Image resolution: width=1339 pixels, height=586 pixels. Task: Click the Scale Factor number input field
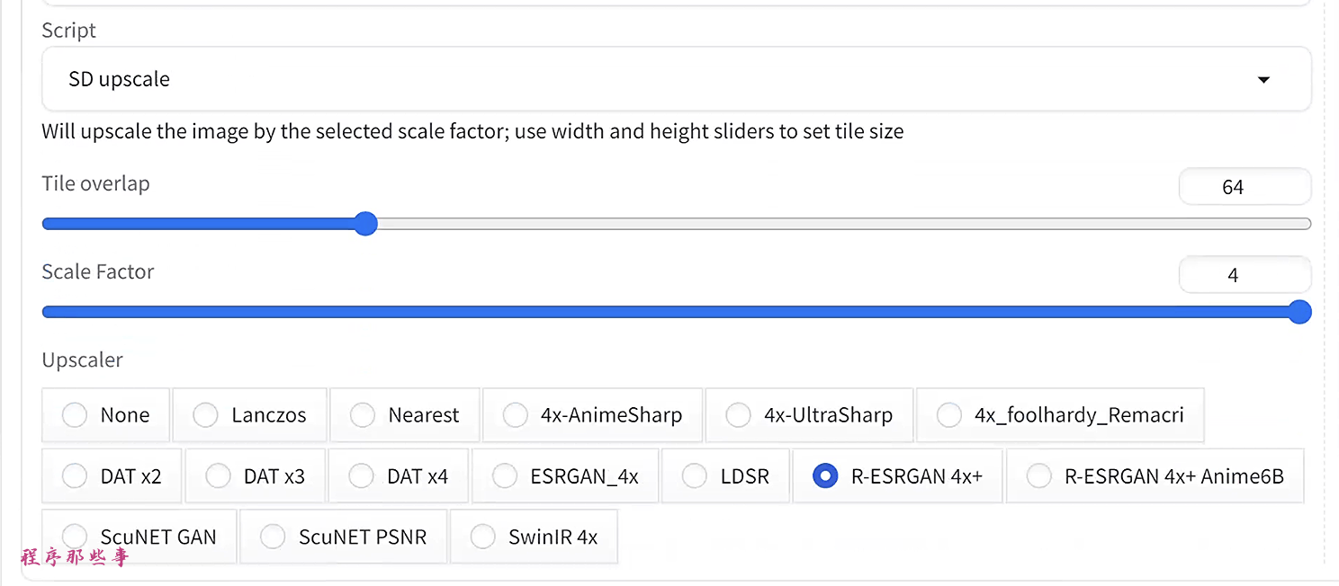(1245, 275)
